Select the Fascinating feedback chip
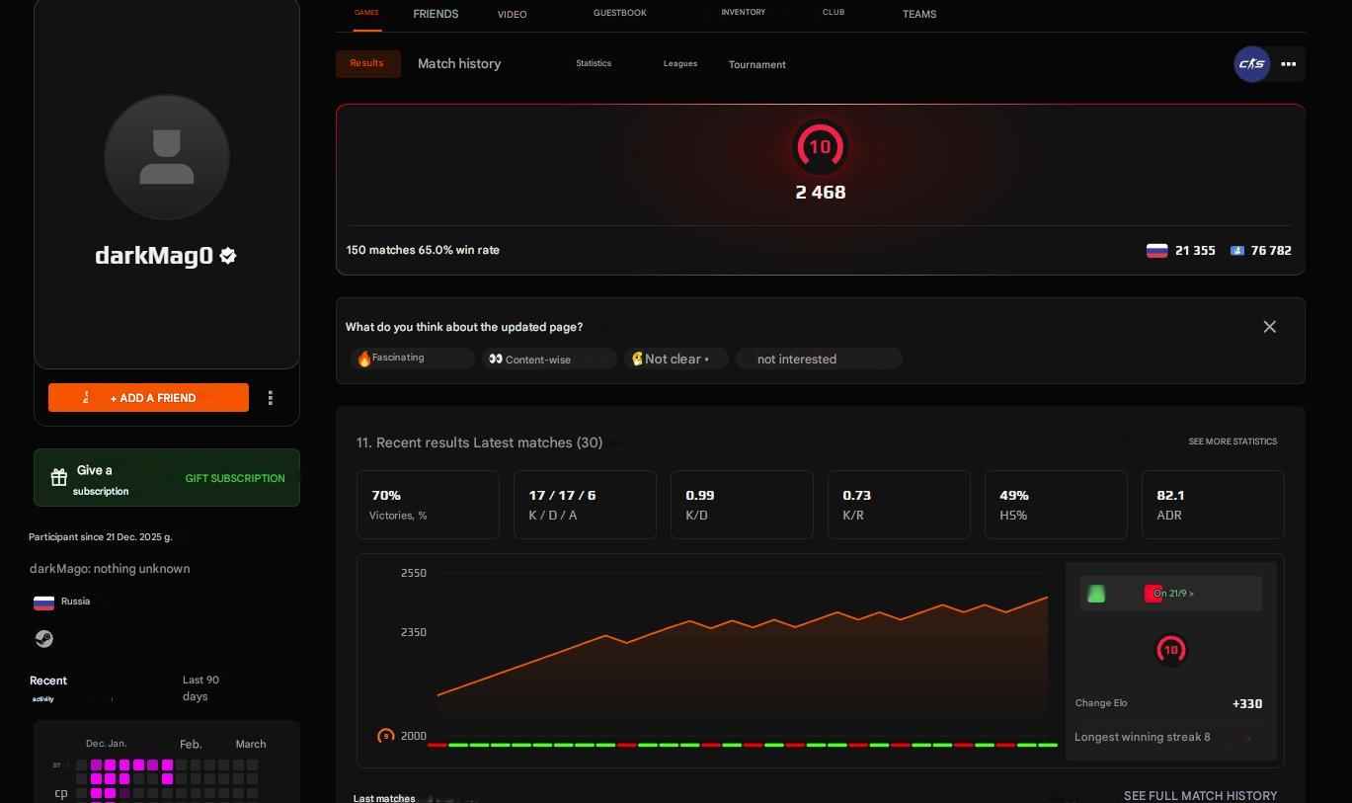 412,358
